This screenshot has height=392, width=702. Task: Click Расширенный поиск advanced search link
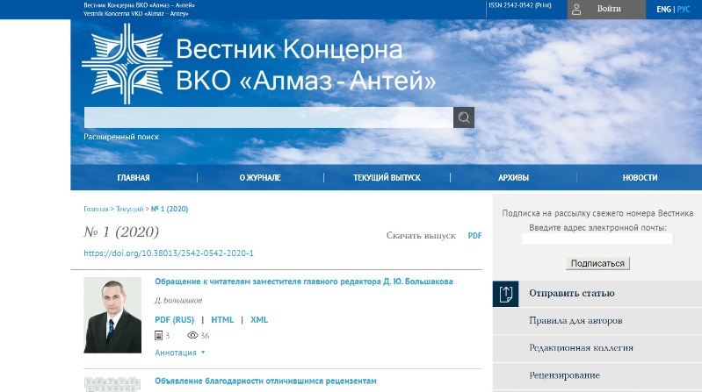pyautogui.click(x=121, y=138)
